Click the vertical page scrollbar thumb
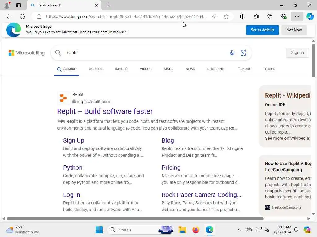This screenshot has width=317, height=237. pyautogui.click(x=313, y=60)
